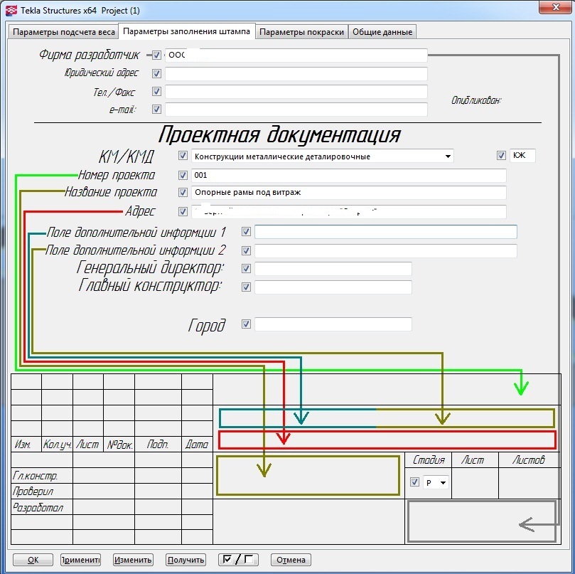Screen dimensions: 575x574
Task: Click the Применить button
Action: 80,560
